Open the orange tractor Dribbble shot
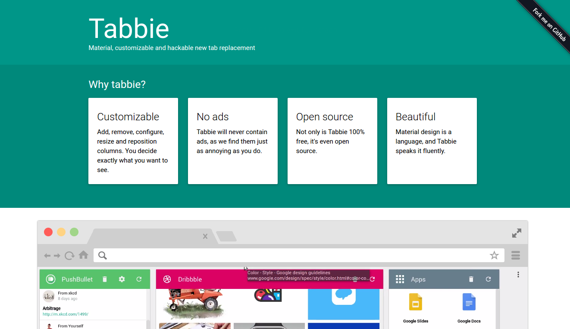570x329 pixels. pos(195,304)
